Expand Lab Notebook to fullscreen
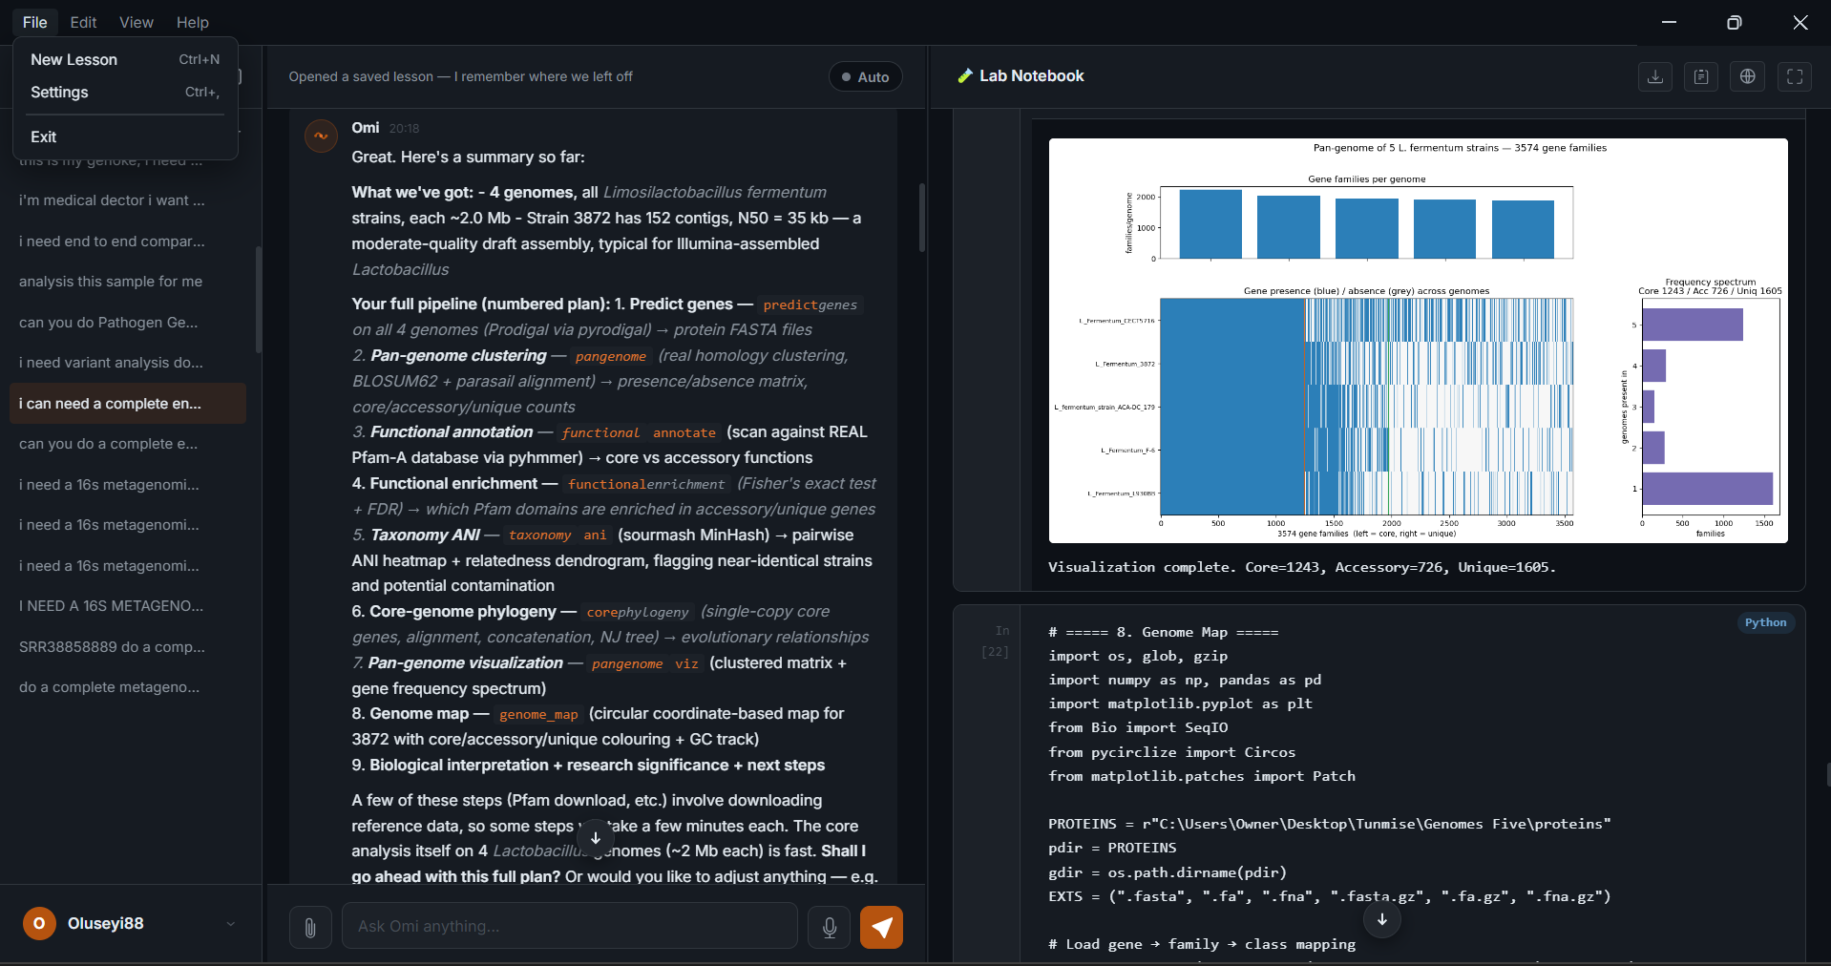 tap(1795, 76)
